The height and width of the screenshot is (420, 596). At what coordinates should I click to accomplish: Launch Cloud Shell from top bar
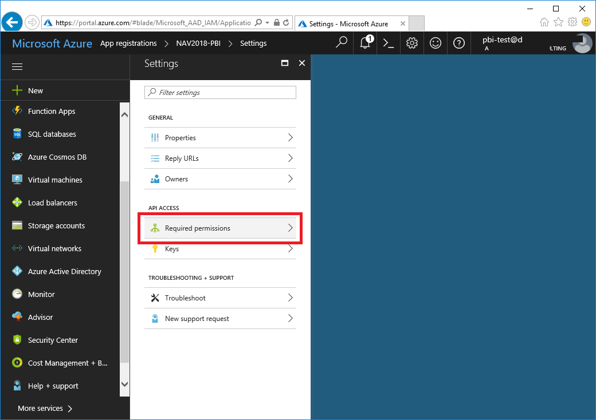(x=389, y=43)
